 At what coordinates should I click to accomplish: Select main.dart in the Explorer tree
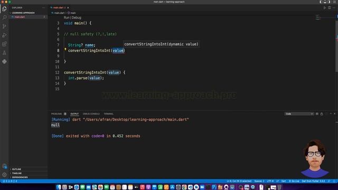point(28,17)
